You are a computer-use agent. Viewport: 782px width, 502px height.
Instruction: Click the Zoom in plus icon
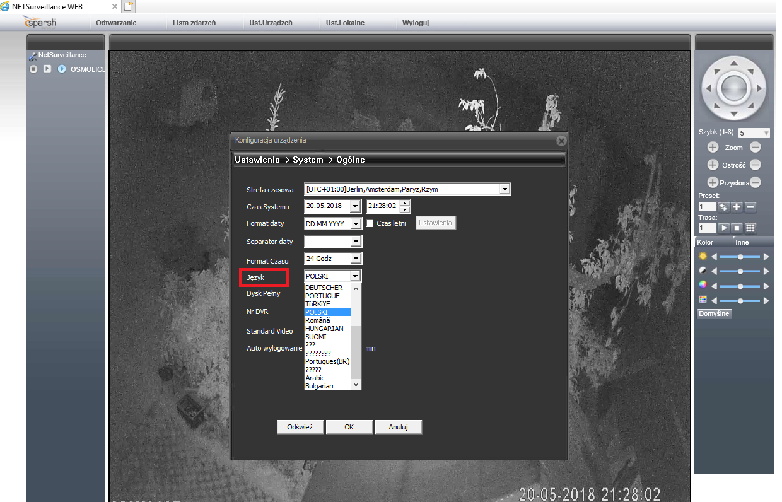tap(713, 147)
